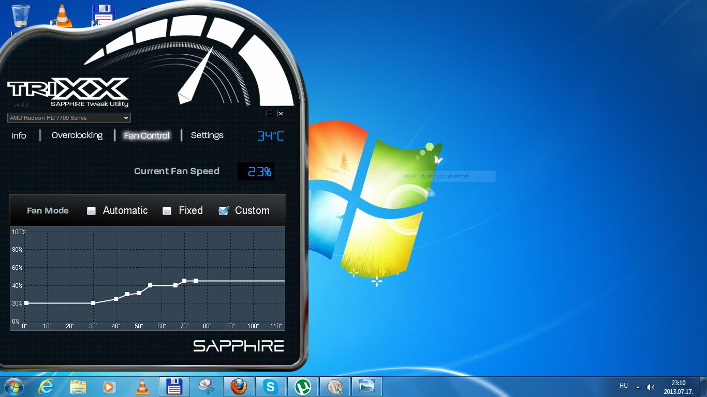
Task: Enable Fixed fan mode
Action: click(167, 211)
